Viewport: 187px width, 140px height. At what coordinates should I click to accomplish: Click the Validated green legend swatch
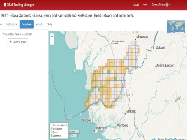pyautogui.click(x=51, y=136)
